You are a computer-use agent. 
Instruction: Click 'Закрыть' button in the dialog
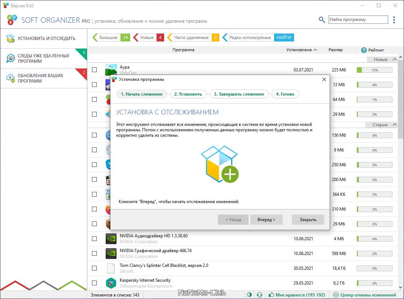click(308, 219)
